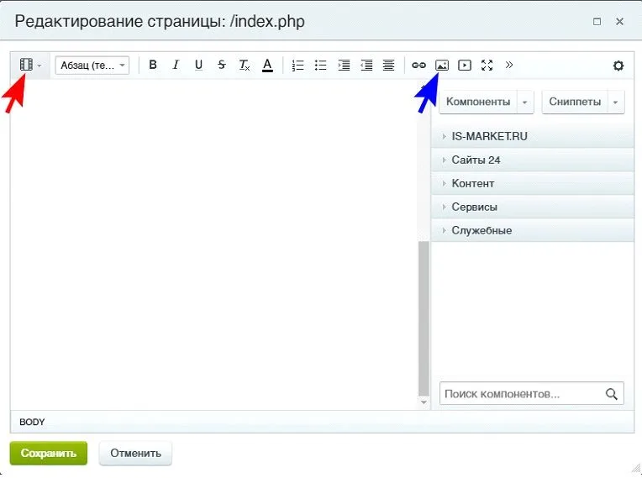Click inside the editor content area
Image resolution: width=642 pixels, height=478 pixels.
(x=213, y=245)
